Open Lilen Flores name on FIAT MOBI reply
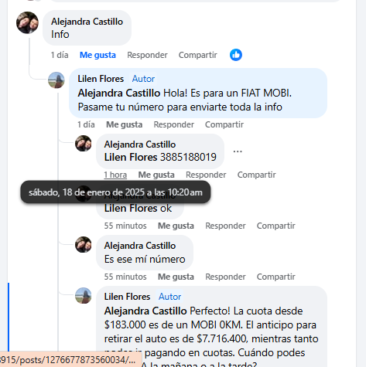366x367 pixels. point(101,79)
